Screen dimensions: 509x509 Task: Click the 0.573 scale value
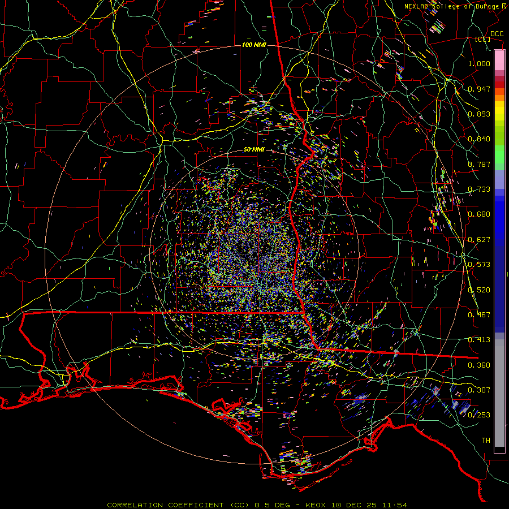click(479, 265)
